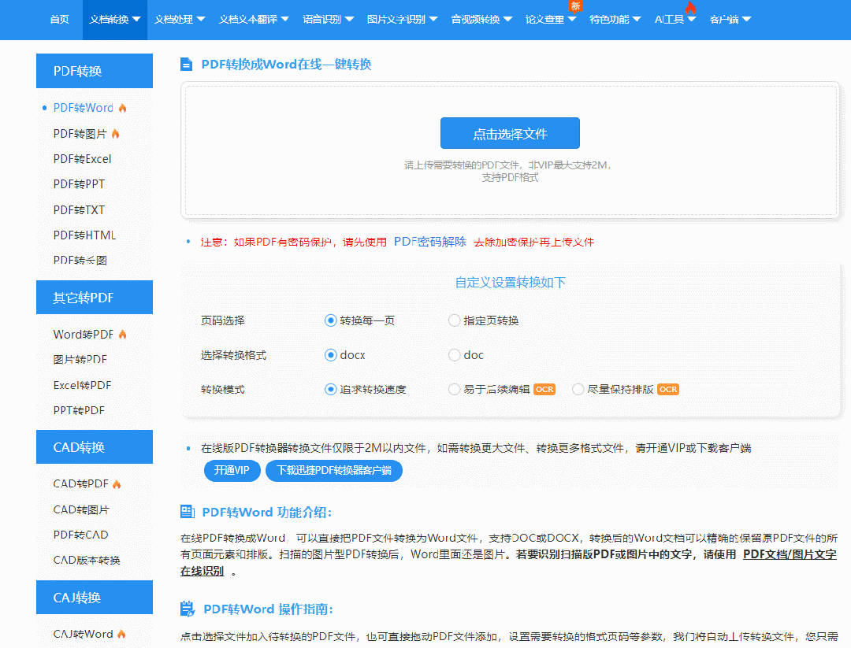Image resolution: width=851 pixels, height=648 pixels.
Task: Click the flame icon beside PDF转图片
Action: [116, 133]
